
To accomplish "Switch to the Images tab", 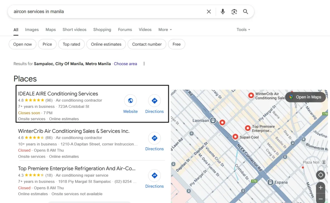I will pyautogui.click(x=32, y=29).
